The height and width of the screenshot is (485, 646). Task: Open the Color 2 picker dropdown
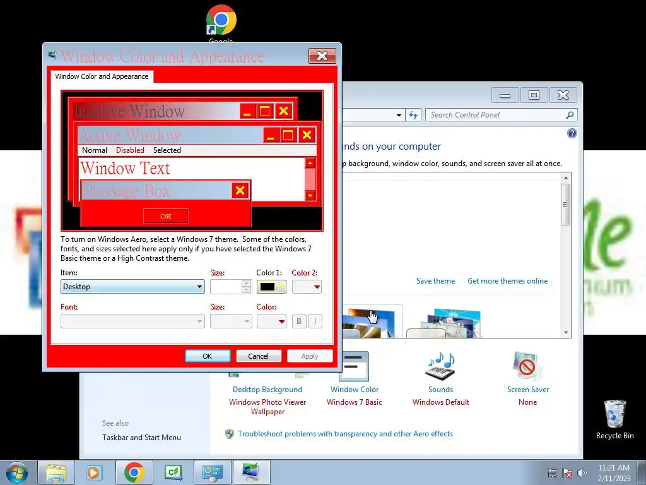307,287
